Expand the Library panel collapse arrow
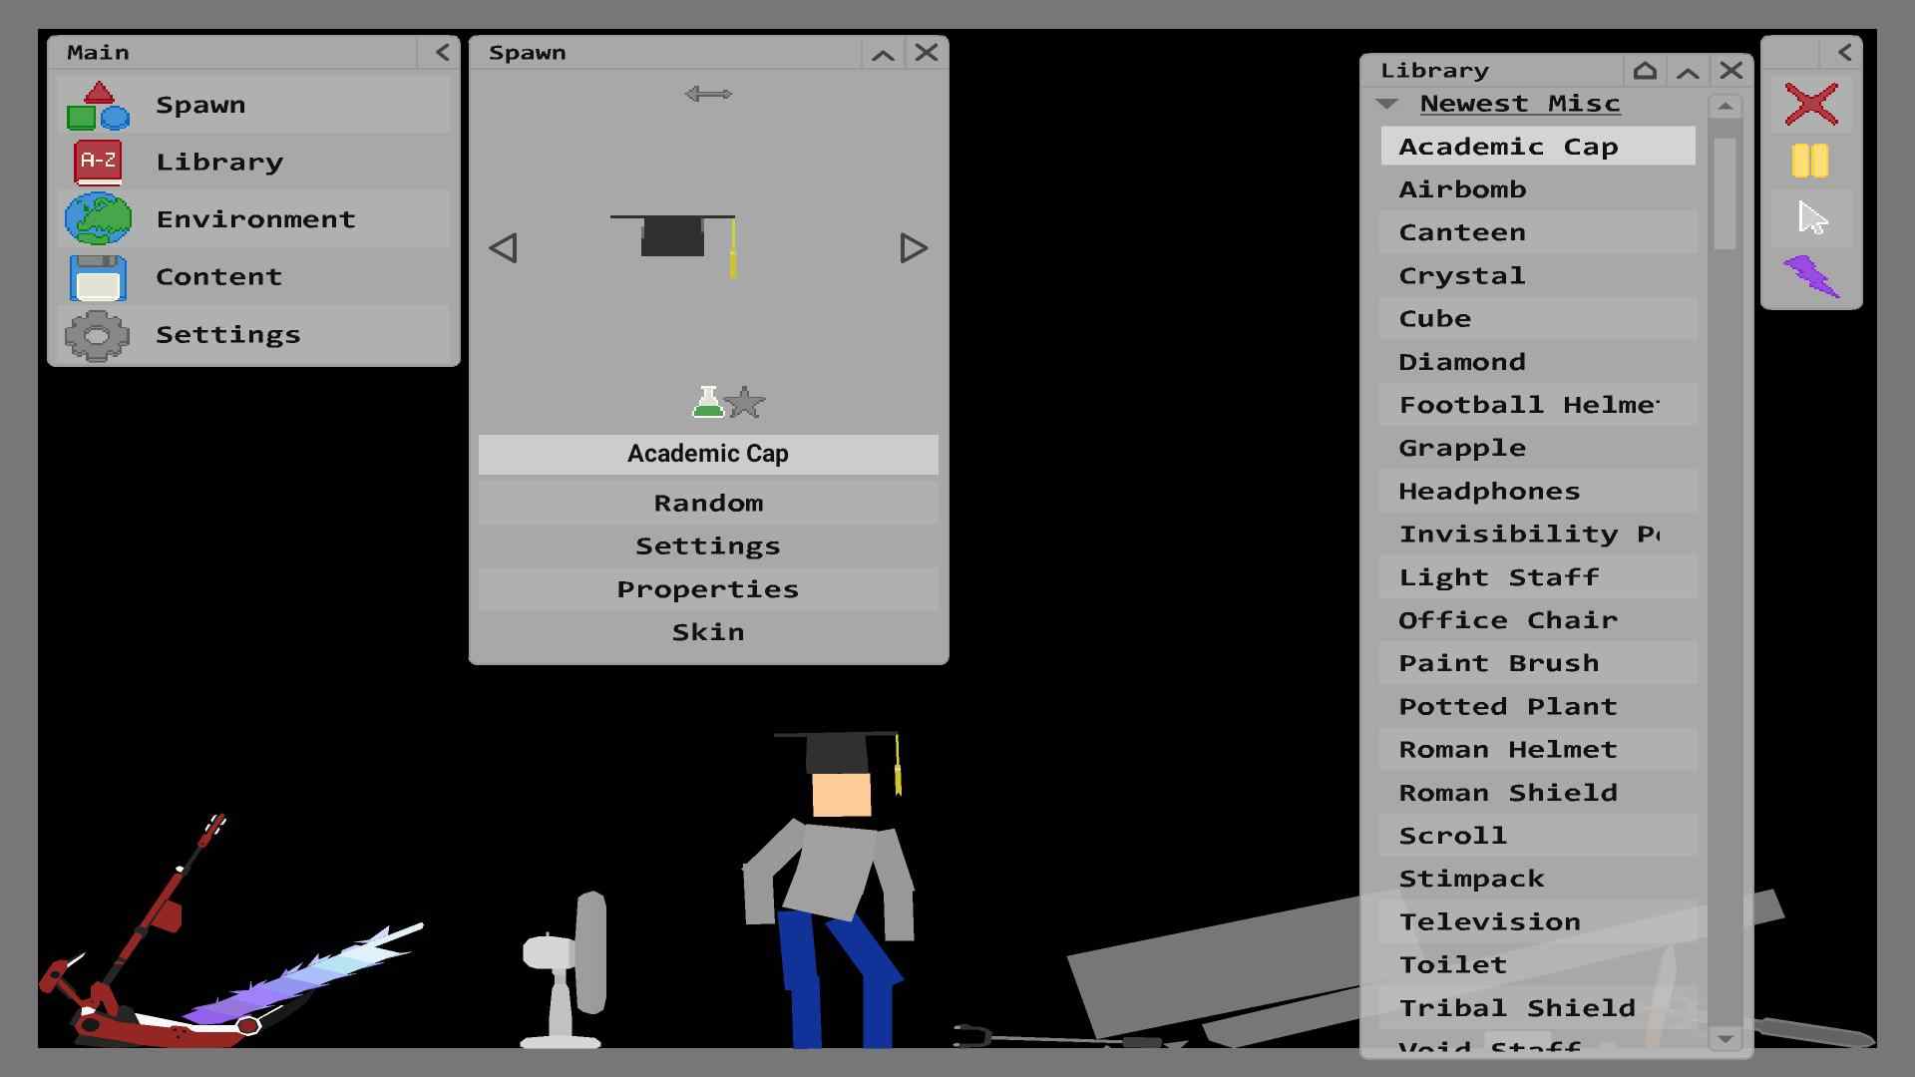This screenshot has height=1077, width=1915. (1688, 69)
